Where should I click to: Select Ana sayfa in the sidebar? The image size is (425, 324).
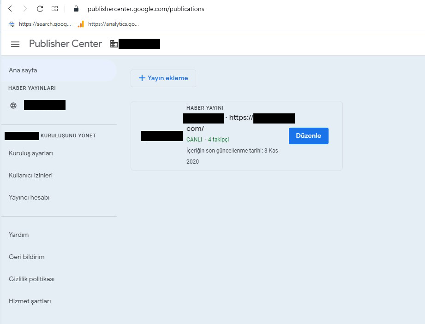[59, 71]
